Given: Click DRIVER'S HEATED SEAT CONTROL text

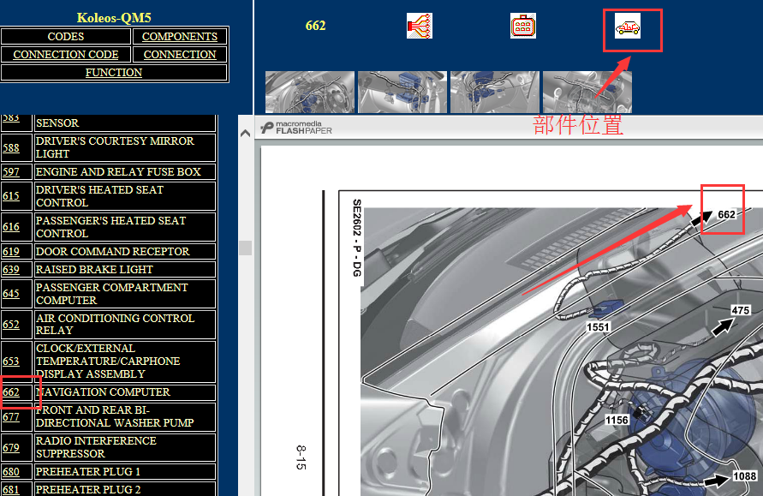Looking at the screenshot, I should tap(99, 196).
